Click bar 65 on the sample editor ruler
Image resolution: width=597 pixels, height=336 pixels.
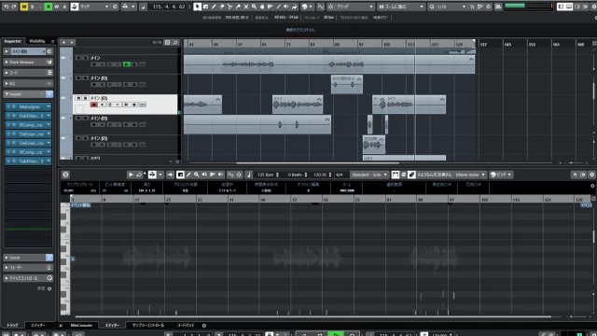(326, 199)
